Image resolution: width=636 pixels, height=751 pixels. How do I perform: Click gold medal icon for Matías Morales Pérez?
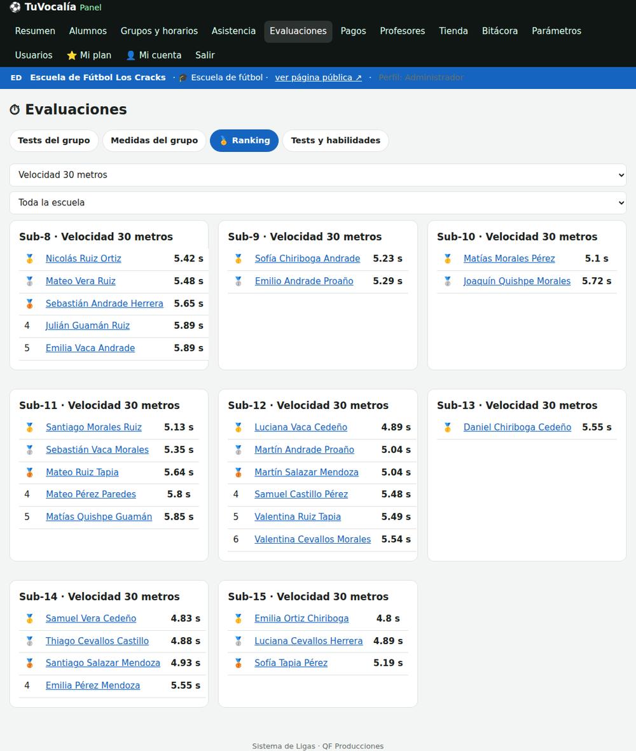coord(448,259)
